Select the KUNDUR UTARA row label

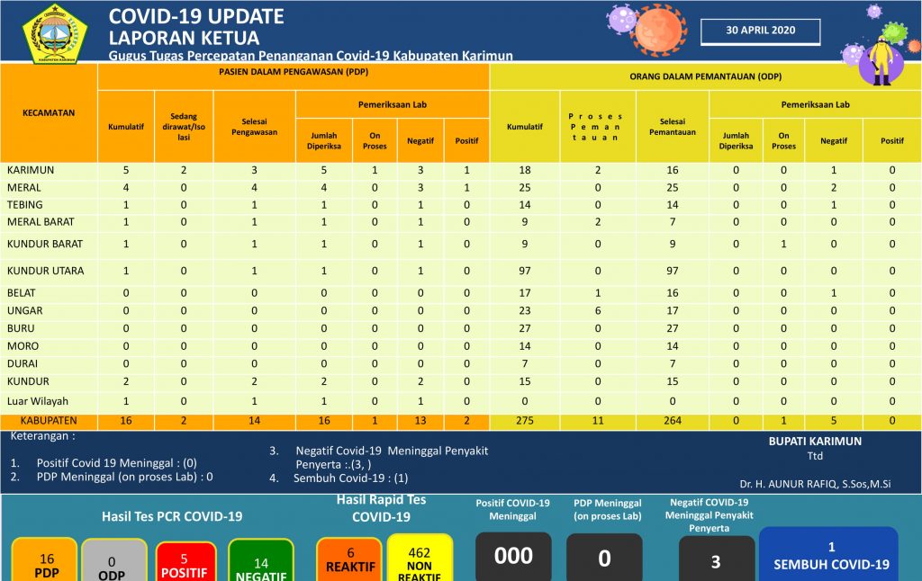click(45, 271)
